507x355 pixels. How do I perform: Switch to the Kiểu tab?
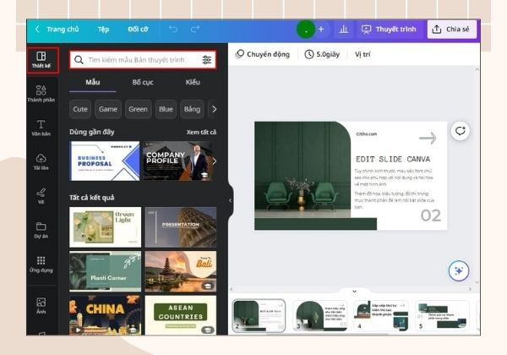pos(193,82)
